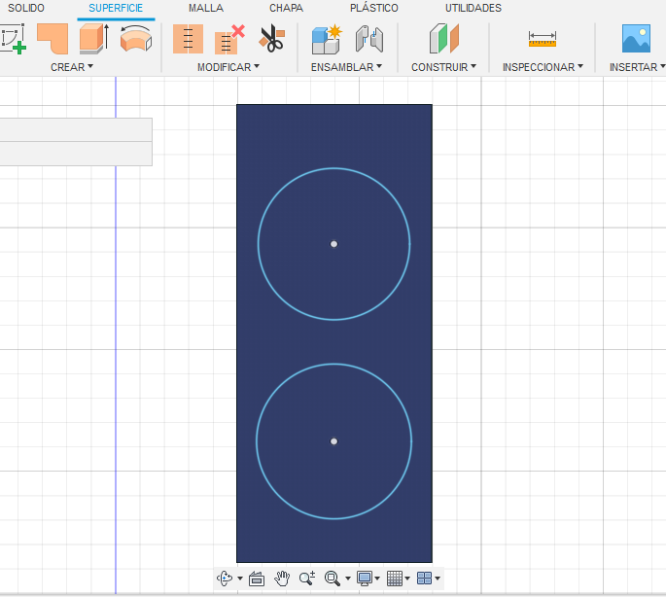Open the Orbit type dropdown arrow

(240, 579)
